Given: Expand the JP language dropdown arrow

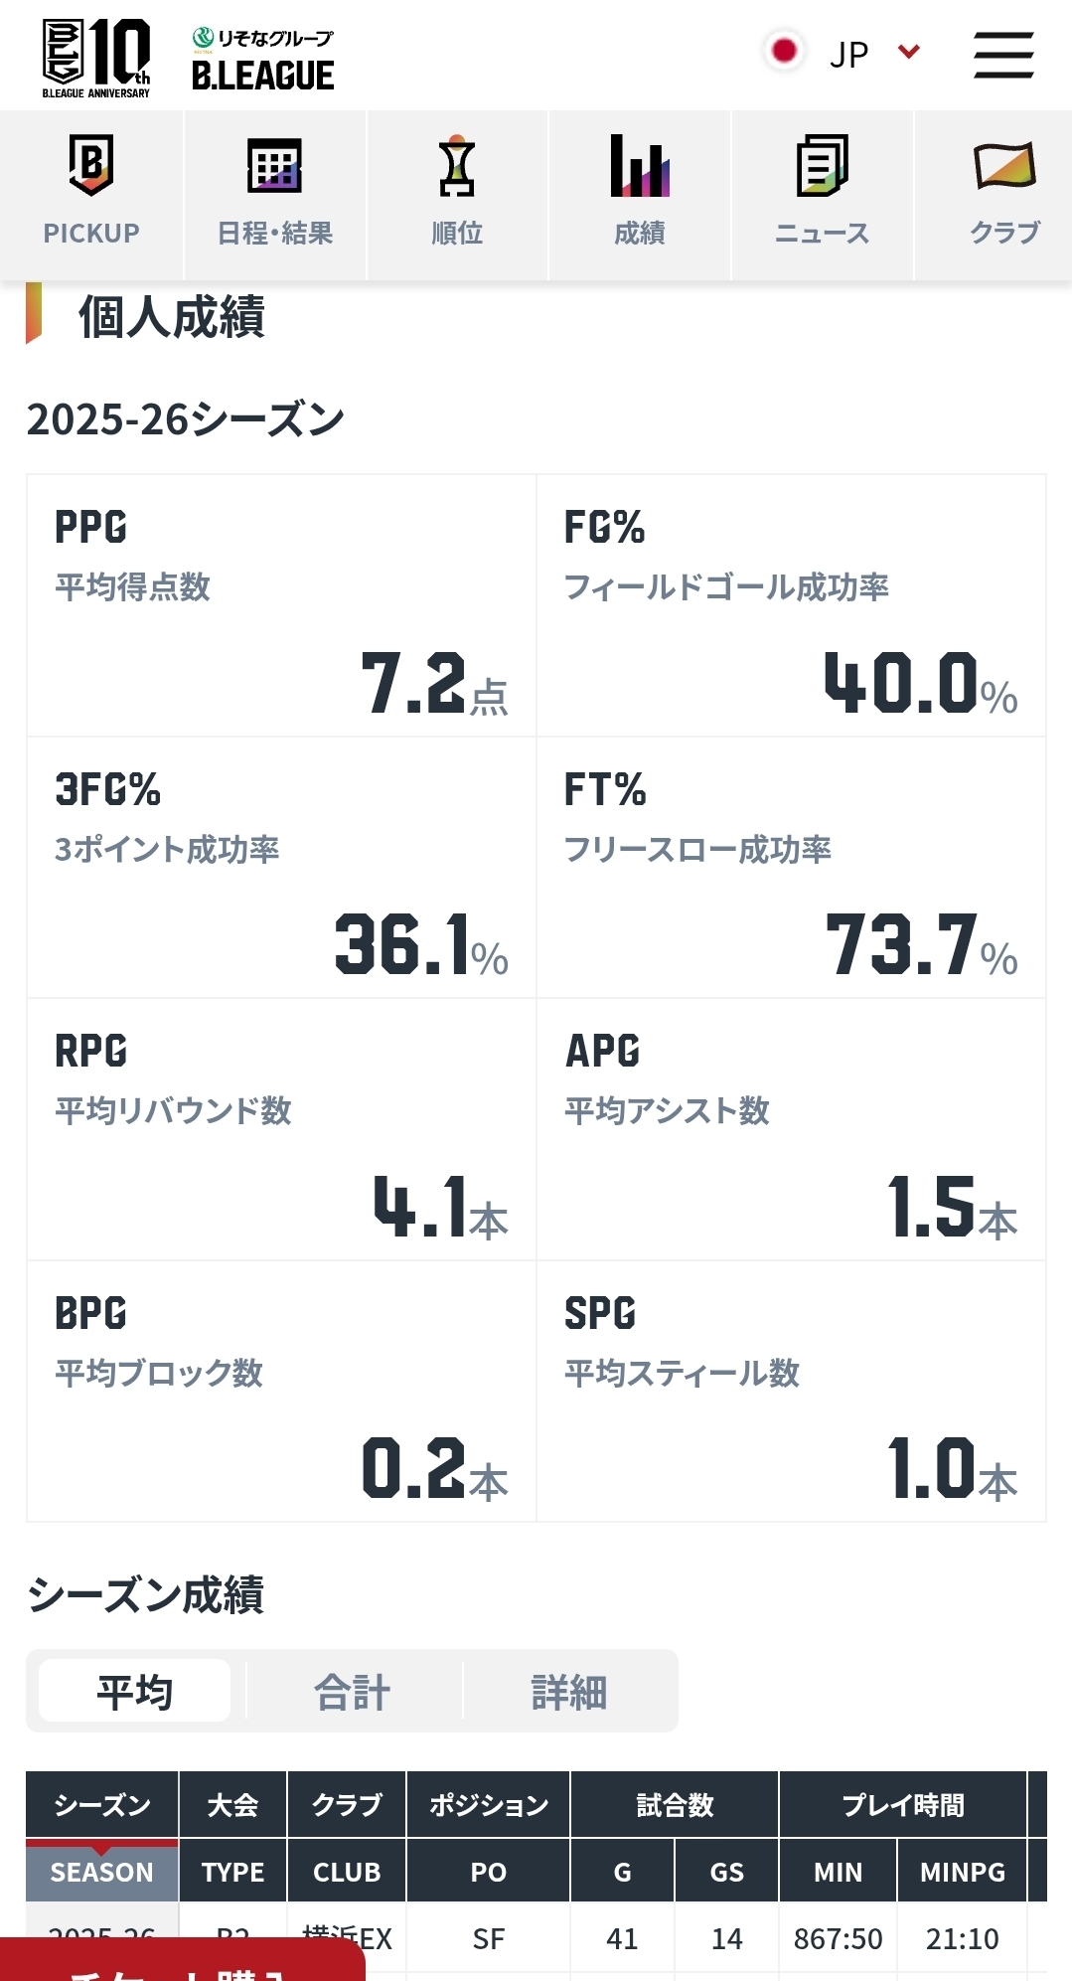Looking at the screenshot, I should point(909,52).
